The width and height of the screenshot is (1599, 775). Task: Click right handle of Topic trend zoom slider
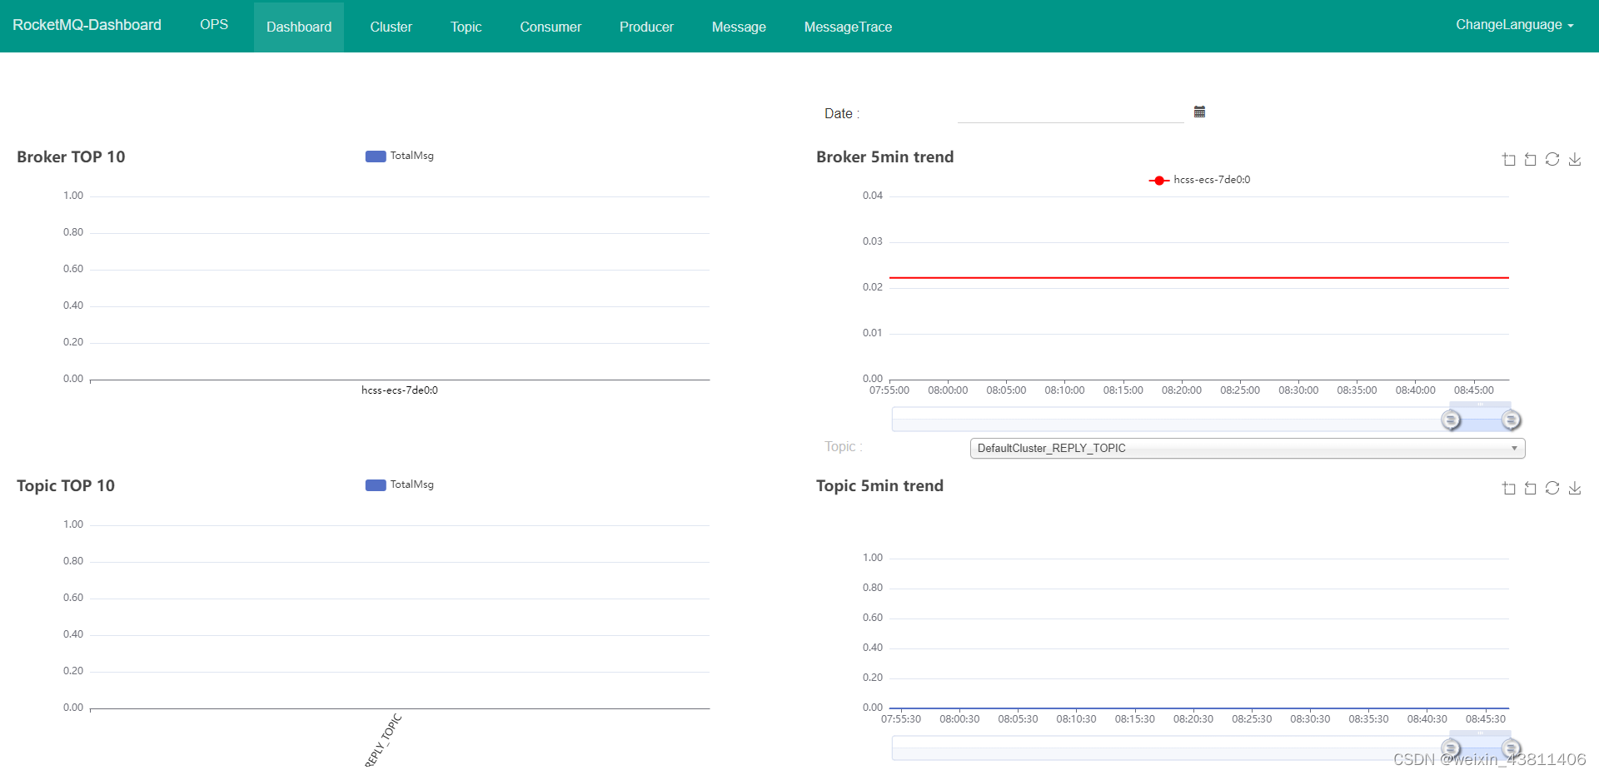pyautogui.click(x=1511, y=748)
